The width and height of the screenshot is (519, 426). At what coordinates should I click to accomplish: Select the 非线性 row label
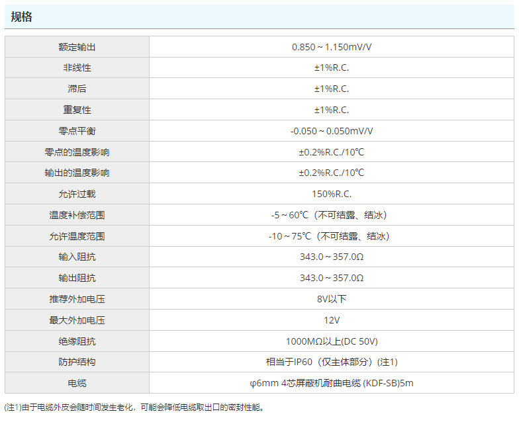77,67
